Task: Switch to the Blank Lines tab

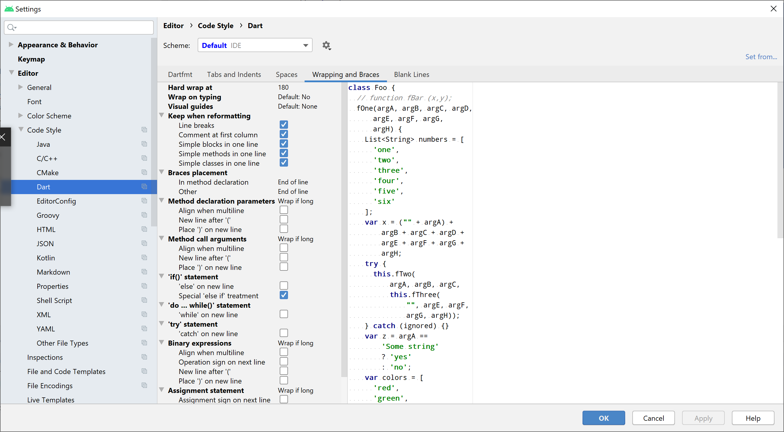Action: click(x=412, y=75)
